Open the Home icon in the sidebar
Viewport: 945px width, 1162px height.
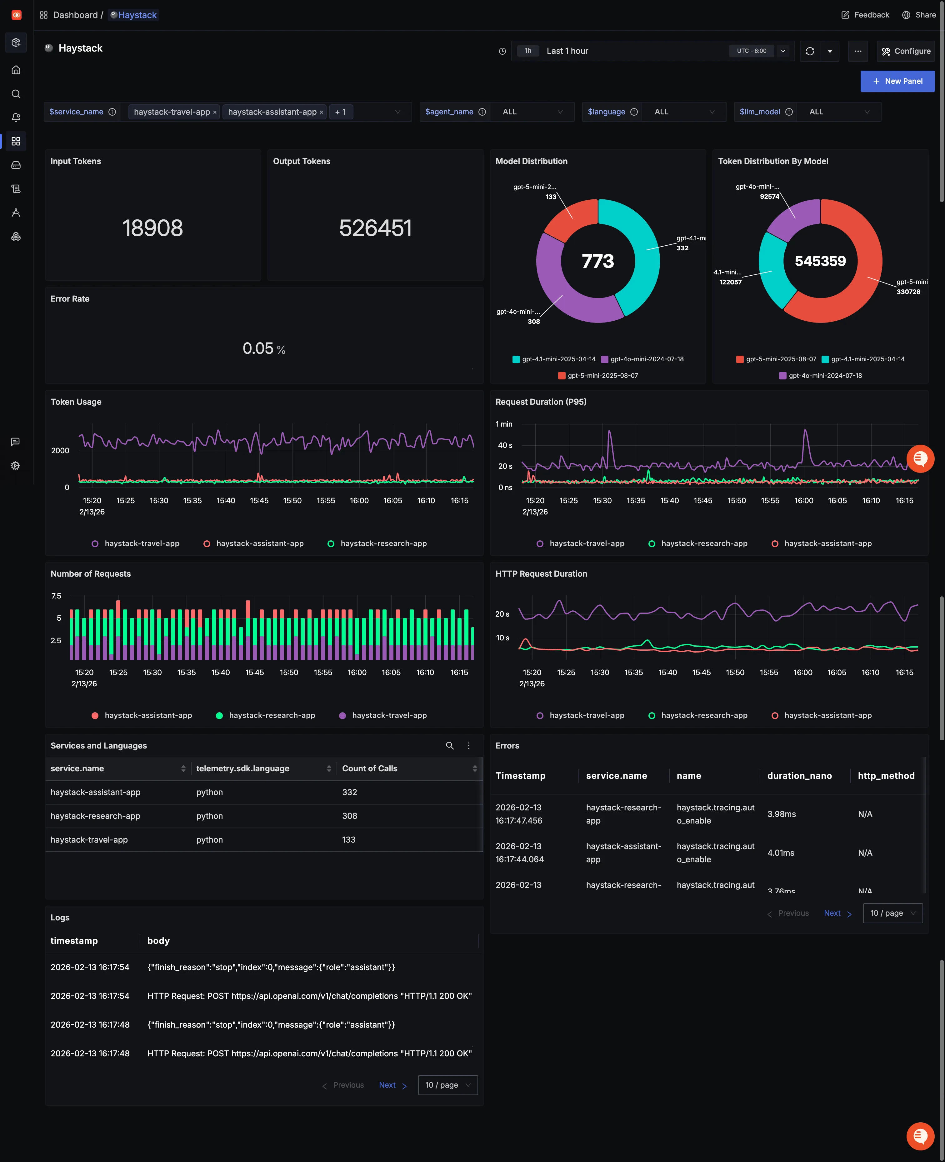click(x=16, y=70)
